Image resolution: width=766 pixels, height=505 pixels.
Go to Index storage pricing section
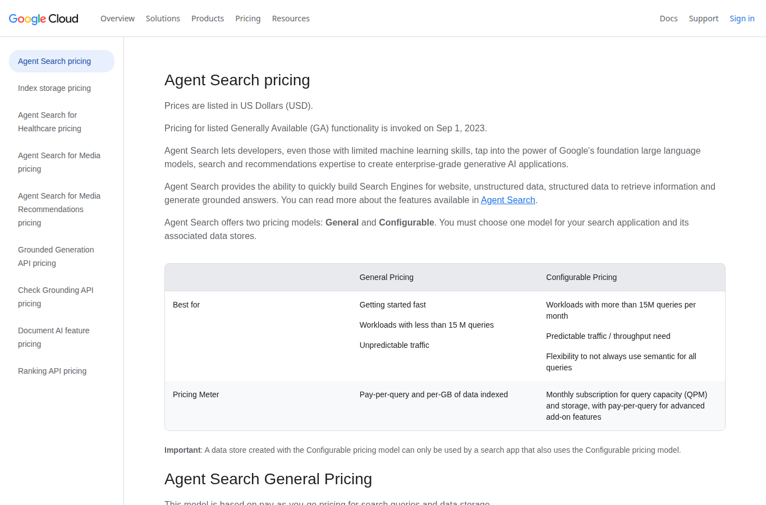coord(54,88)
